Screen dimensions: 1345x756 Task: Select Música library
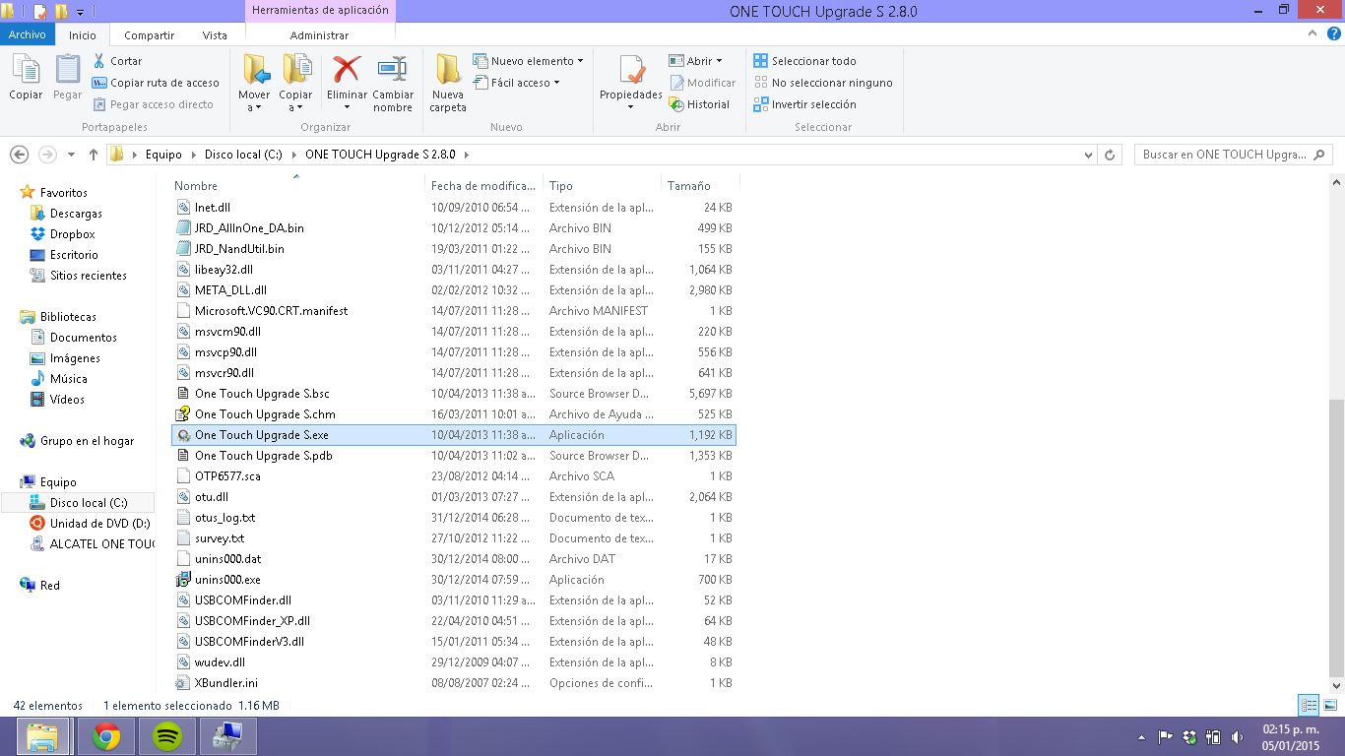[x=68, y=379]
